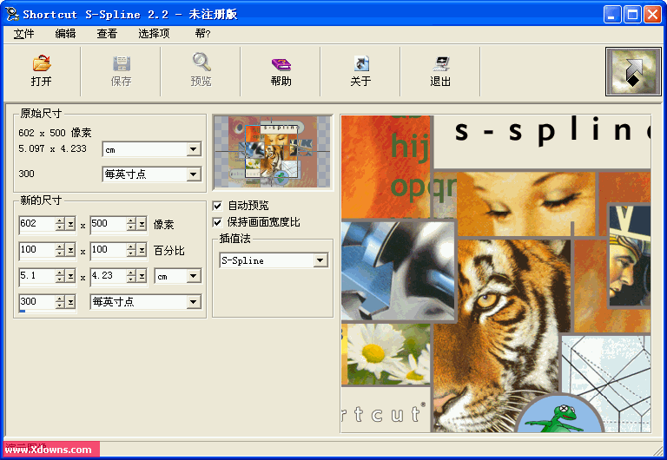
Task: Increase the 5.1 cm width with up arrow
Action: coord(60,273)
